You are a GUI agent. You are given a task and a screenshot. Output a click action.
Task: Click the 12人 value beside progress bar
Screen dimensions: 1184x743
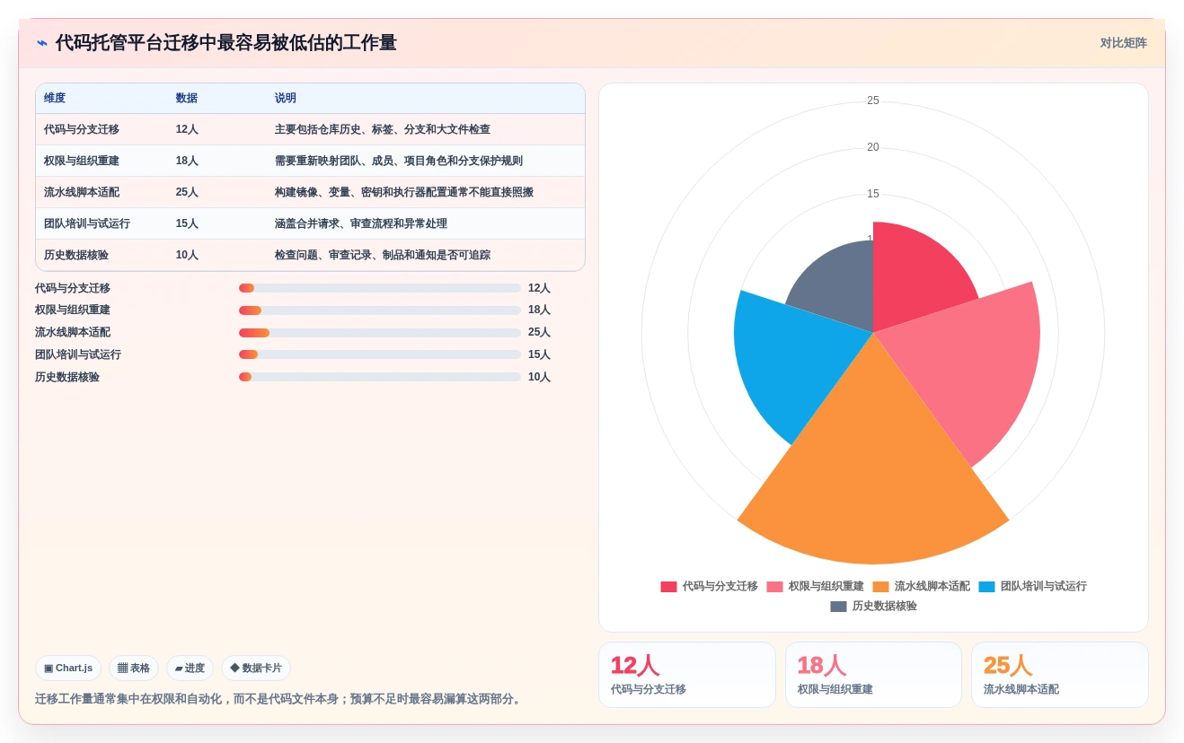click(x=539, y=288)
